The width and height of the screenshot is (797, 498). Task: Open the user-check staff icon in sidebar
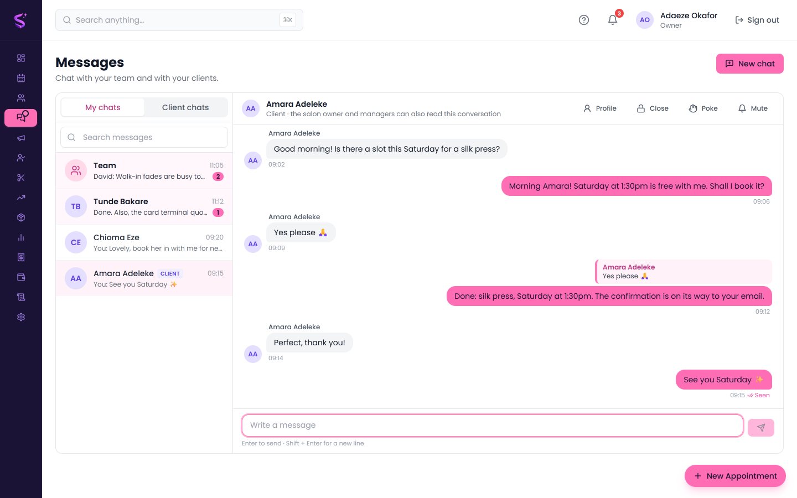click(21, 158)
